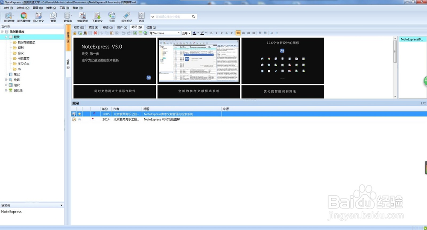Toggle center text alignment
This screenshot has width=427, height=230.
click(243, 33)
